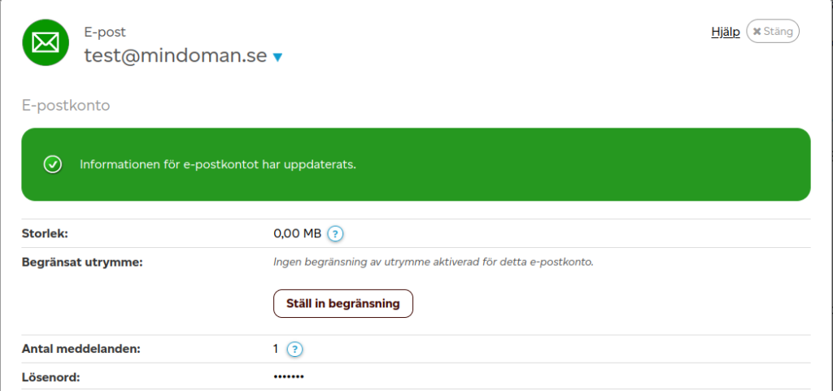Click the masked password dots

pyautogui.click(x=289, y=377)
